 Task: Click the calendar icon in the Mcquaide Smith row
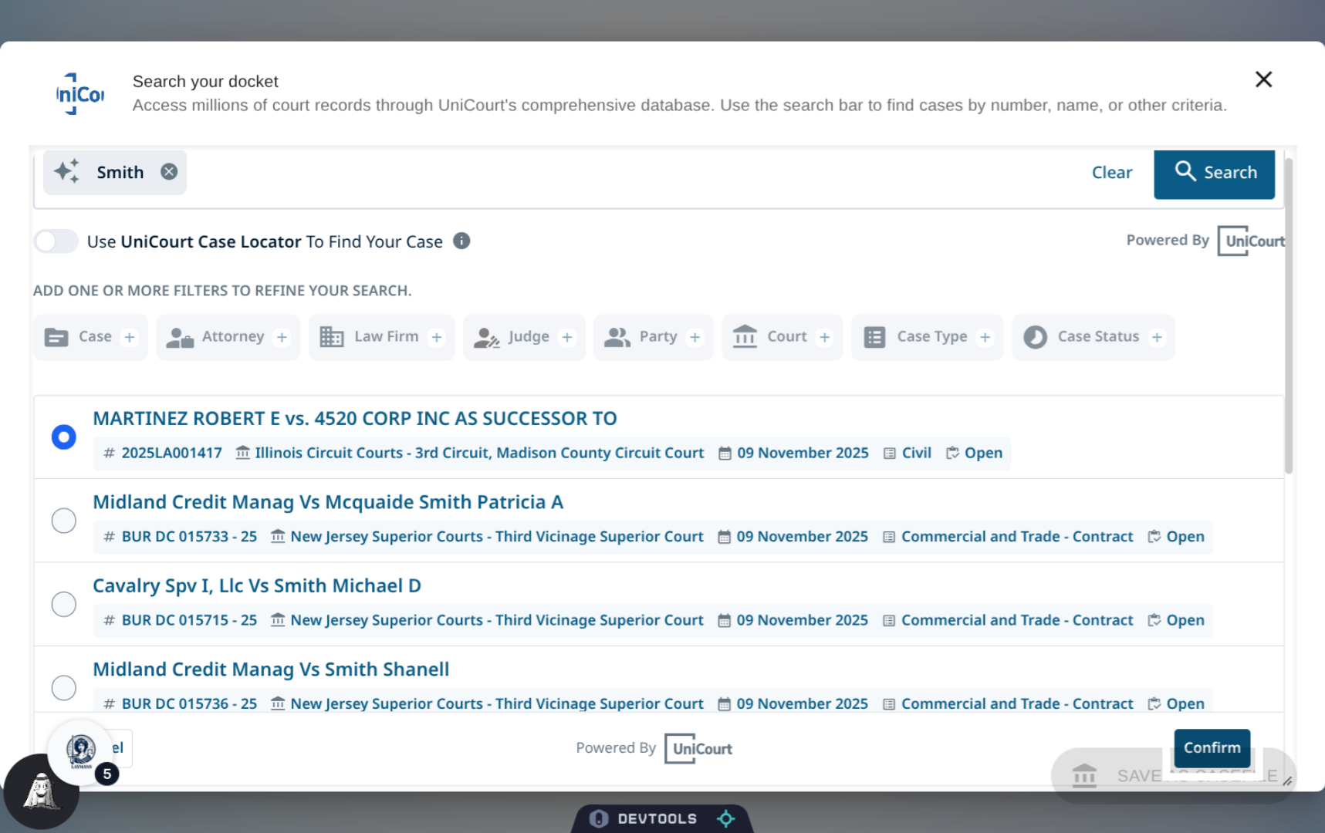(724, 537)
